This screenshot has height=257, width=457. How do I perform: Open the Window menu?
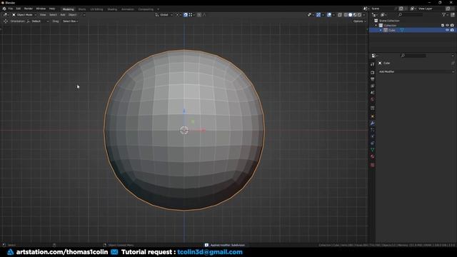pyautogui.click(x=41, y=9)
